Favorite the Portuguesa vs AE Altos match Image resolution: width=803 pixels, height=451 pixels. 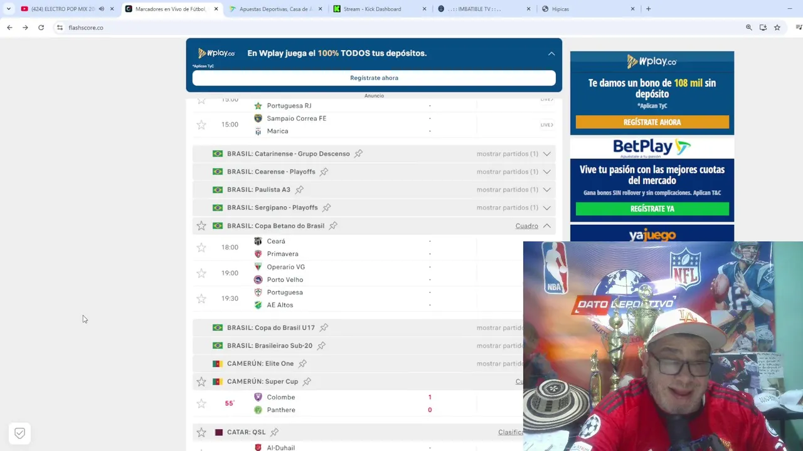tap(201, 299)
